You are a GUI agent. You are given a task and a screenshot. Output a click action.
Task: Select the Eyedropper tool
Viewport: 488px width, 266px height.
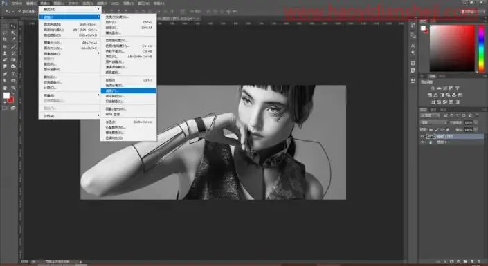coord(13,39)
